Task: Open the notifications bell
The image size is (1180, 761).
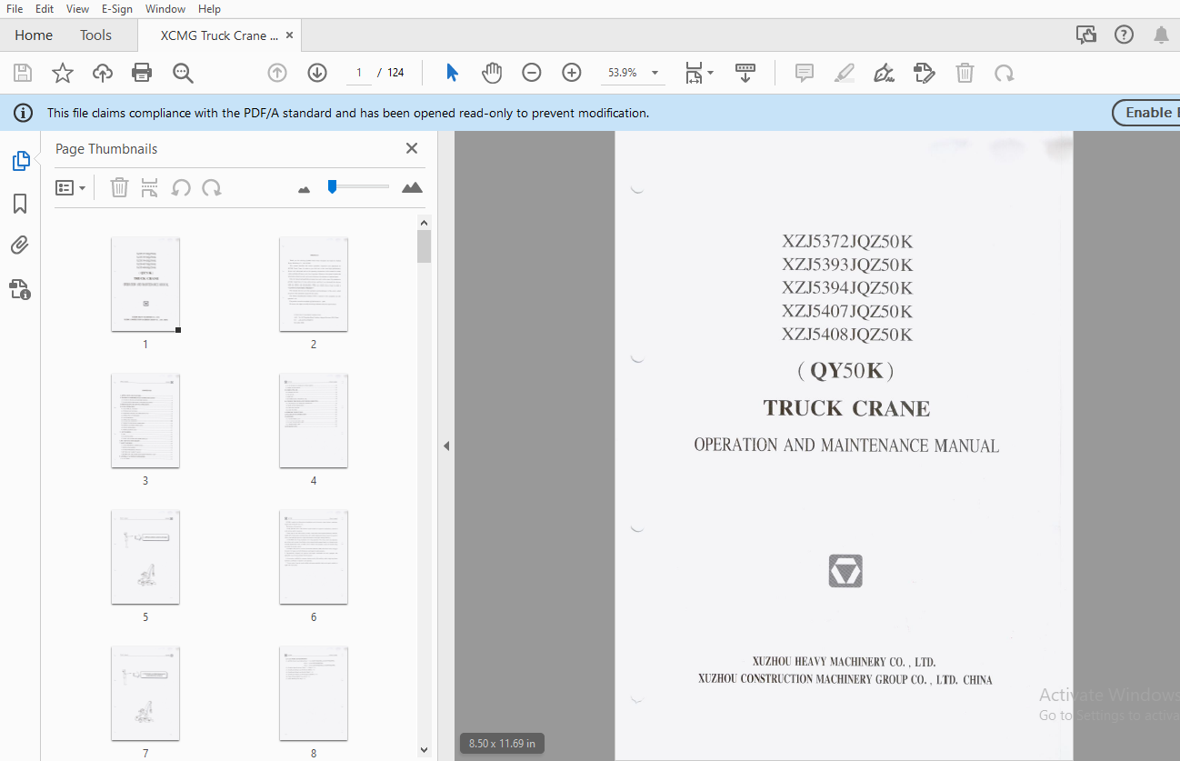Action: 1162,35
